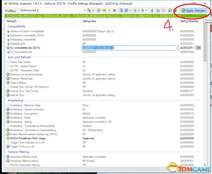Click the home icon for global profile
This screenshot has width=212, height=174.
(x=89, y=10)
